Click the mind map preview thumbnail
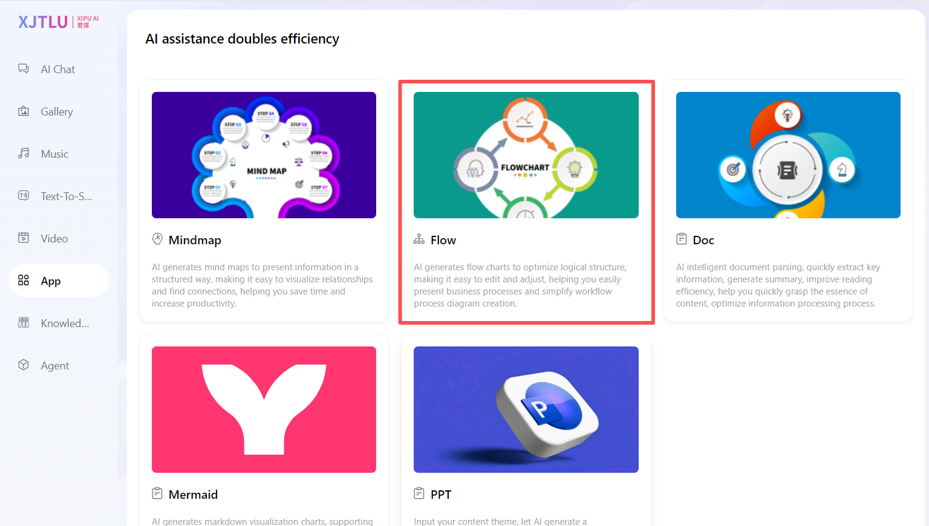929x526 pixels. pyautogui.click(x=264, y=155)
